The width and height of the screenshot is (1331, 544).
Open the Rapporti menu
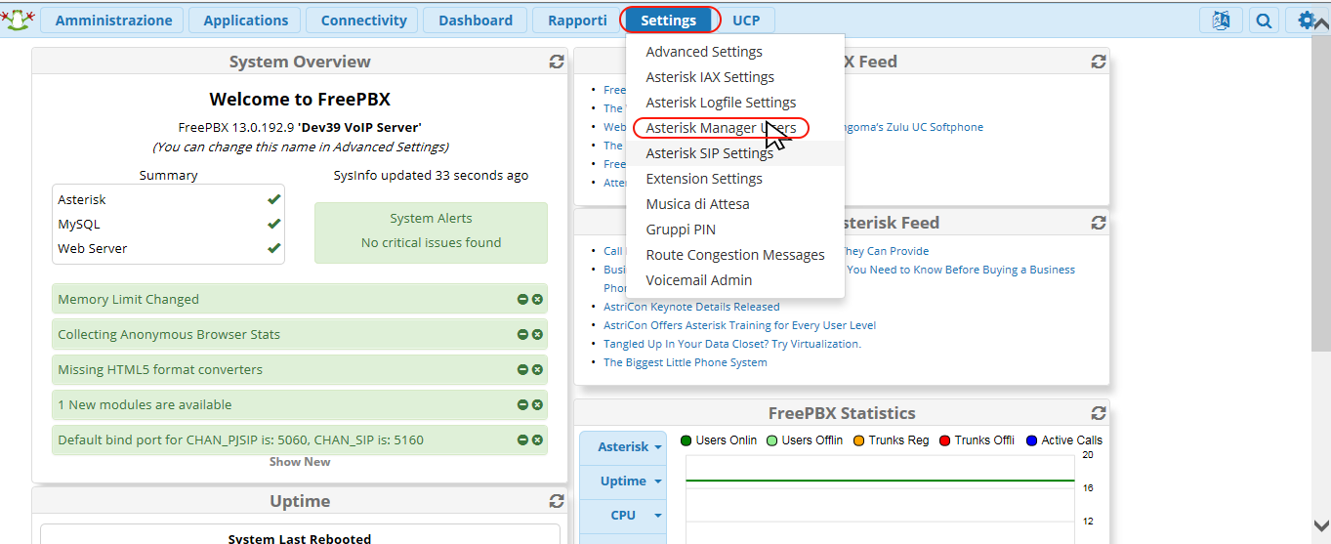(577, 20)
